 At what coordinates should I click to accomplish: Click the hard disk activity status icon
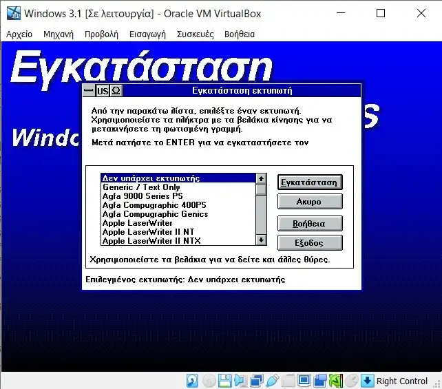coord(192,381)
